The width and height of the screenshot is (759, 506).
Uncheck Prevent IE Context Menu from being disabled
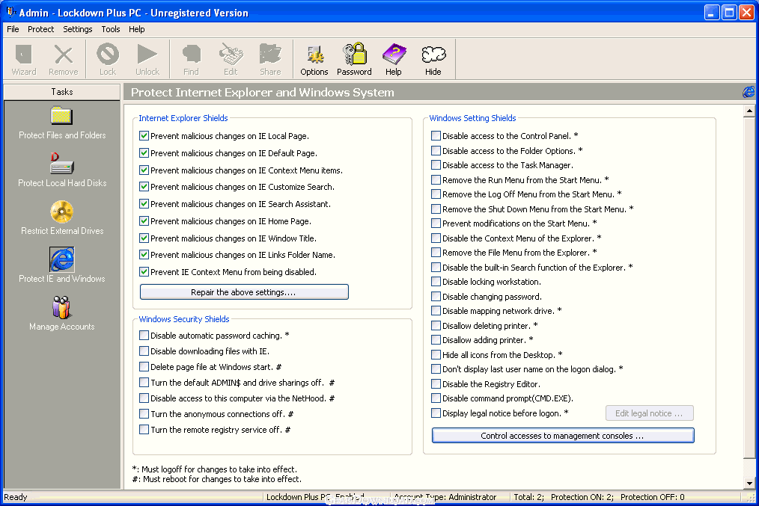pos(144,271)
